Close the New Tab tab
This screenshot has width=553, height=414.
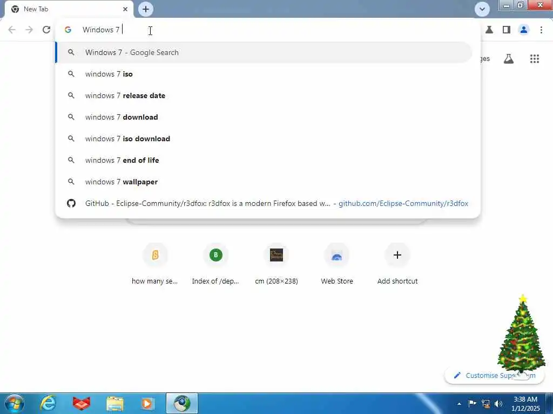pos(125,9)
